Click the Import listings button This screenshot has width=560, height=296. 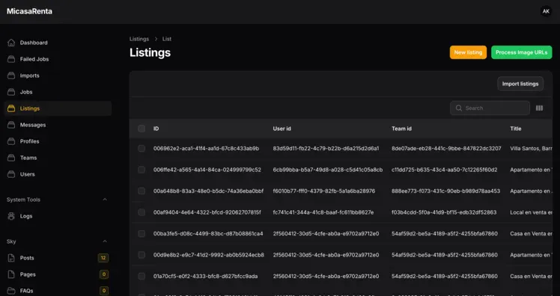tap(520, 84)
